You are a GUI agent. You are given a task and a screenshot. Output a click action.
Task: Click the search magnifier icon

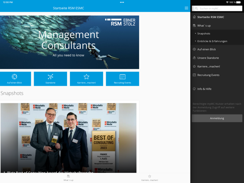click(x=196, y=8)
